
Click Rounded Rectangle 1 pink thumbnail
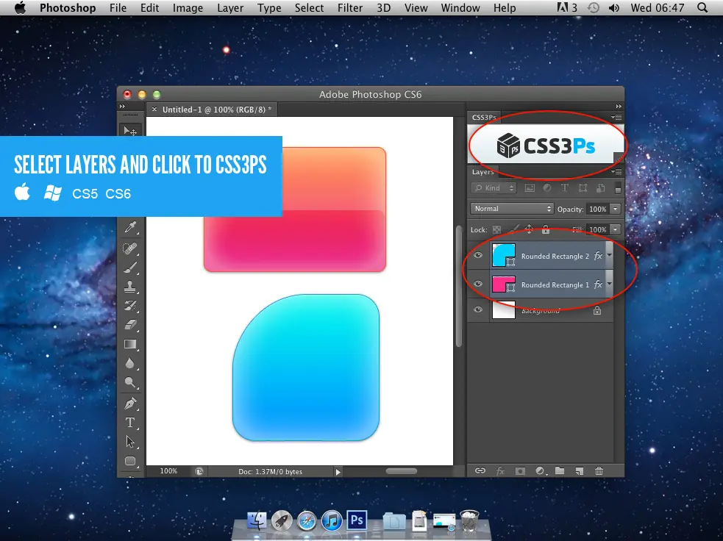coord(504,284)
